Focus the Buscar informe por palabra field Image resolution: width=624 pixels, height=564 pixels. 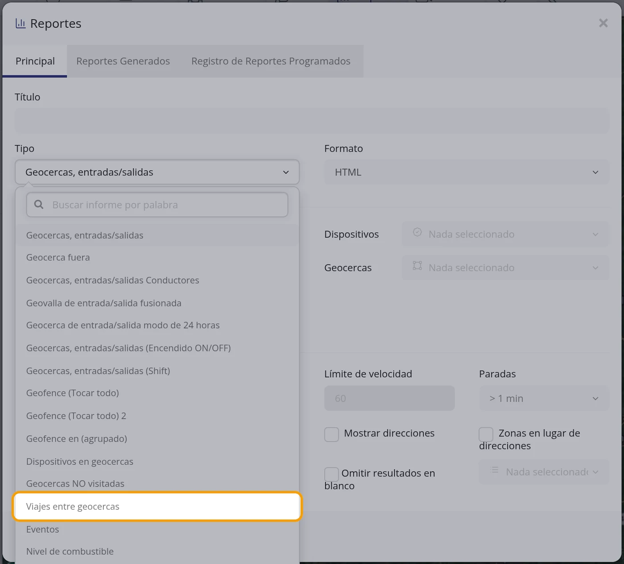157,205
